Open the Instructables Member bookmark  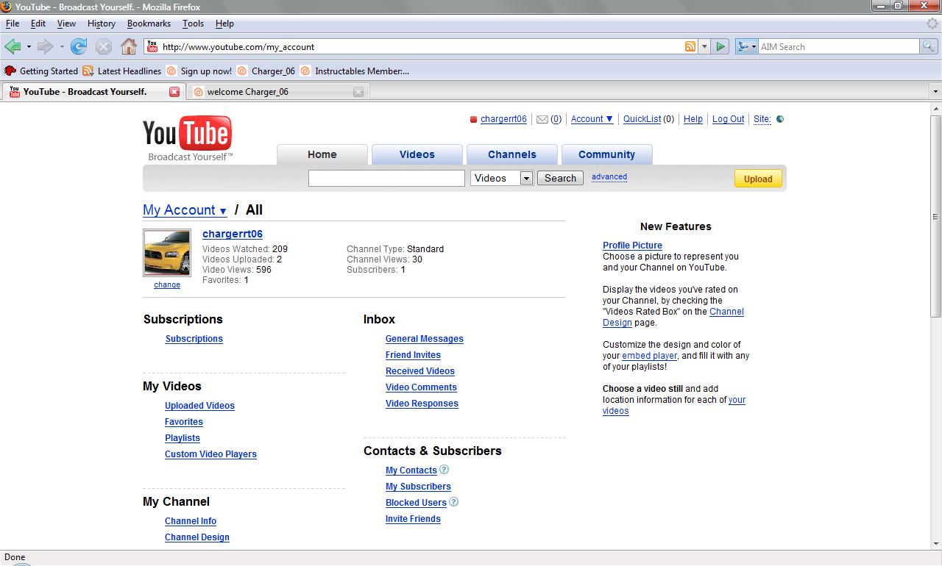click(355, 71)
